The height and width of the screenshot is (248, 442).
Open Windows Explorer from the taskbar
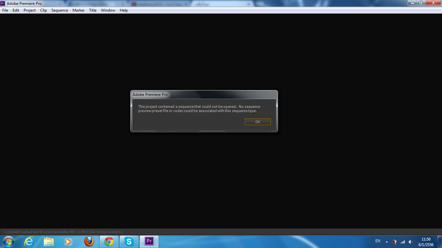[49, 242]
